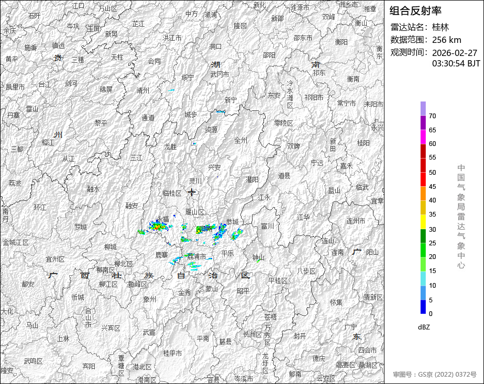
Task: Click the 30 dBZ yellow color band
Action: (x=423, y=222)
